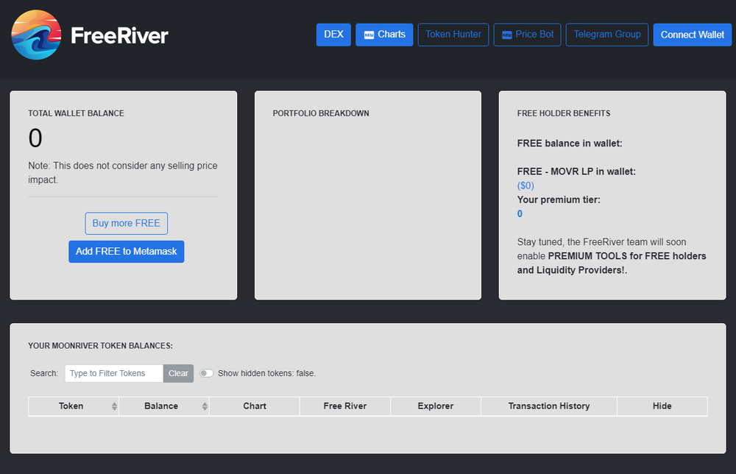
Task: Click the FreeRiver wave logo
Action: [36, 35]
